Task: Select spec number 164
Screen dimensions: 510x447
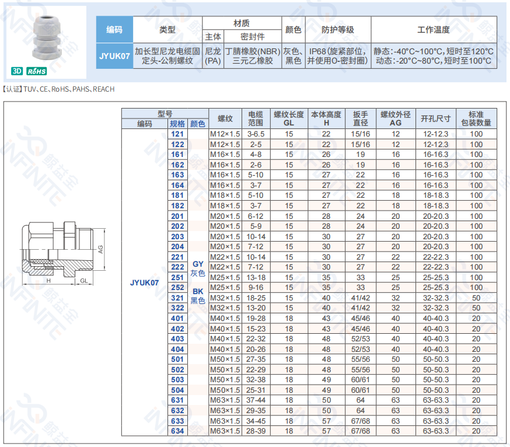Action: [x=177, y=186]
